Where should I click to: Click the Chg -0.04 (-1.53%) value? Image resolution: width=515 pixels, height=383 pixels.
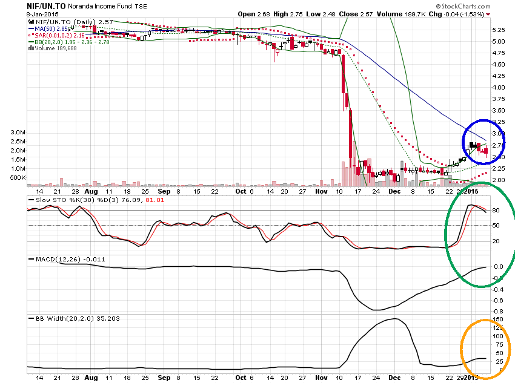click(x=457, y=14)
